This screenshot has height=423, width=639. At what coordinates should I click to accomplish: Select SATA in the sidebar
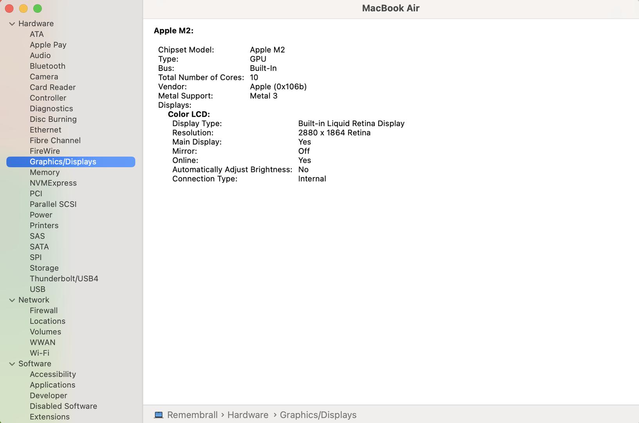click(39, 246)
